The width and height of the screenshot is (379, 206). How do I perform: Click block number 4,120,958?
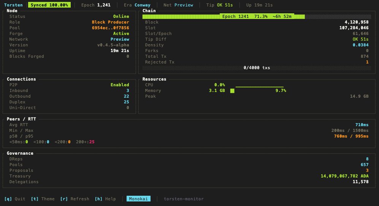[x=357, y=22]
